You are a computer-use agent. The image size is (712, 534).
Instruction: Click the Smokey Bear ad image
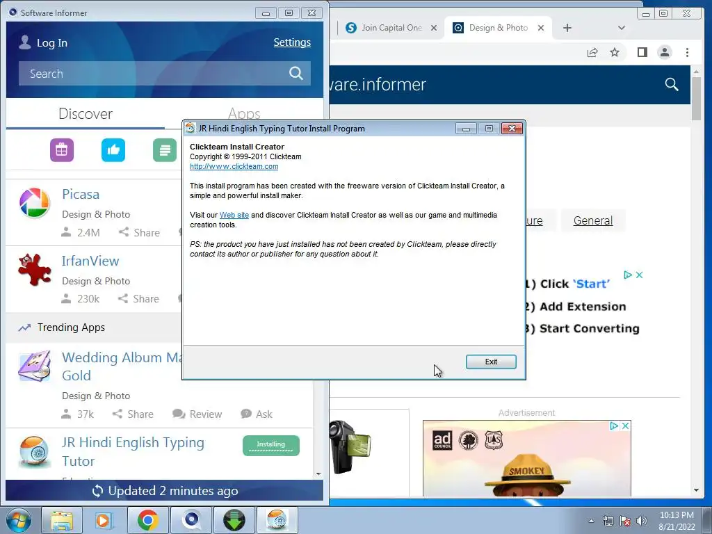(x=527, y=459)
